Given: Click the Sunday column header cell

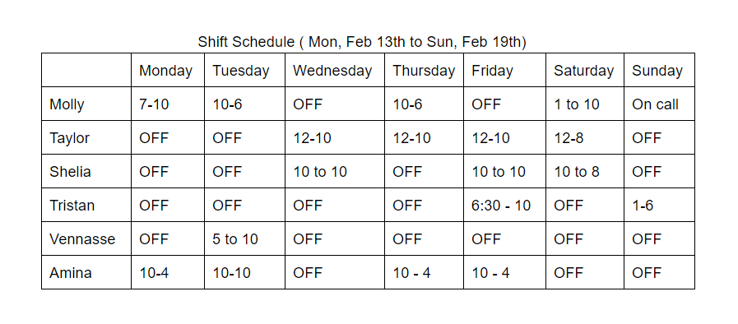Looking at the screenshot, I should pyautogui.click(x=659, y=70).
